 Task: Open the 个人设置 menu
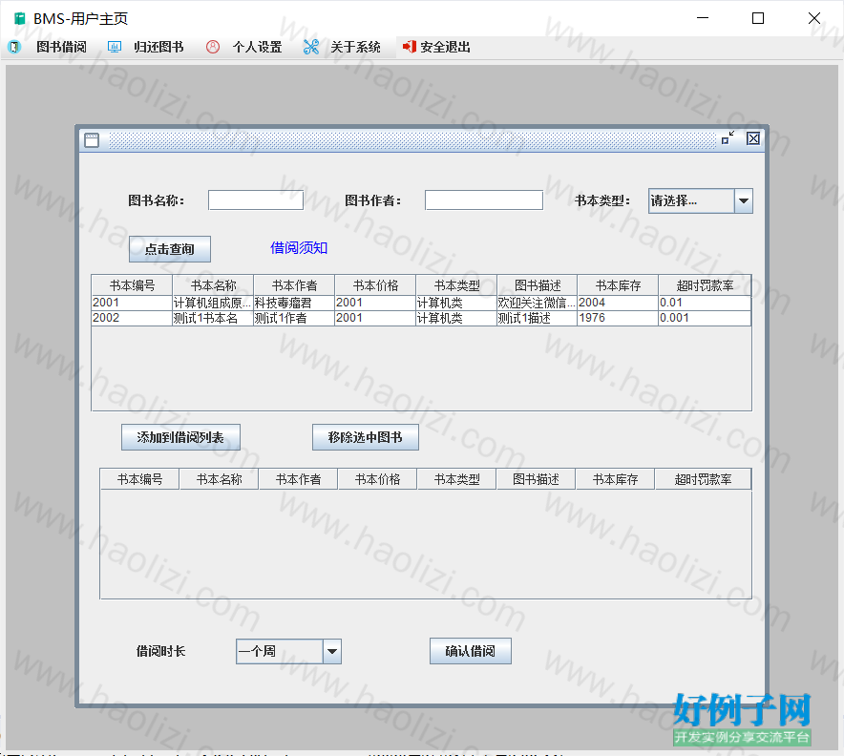point(257,48)
